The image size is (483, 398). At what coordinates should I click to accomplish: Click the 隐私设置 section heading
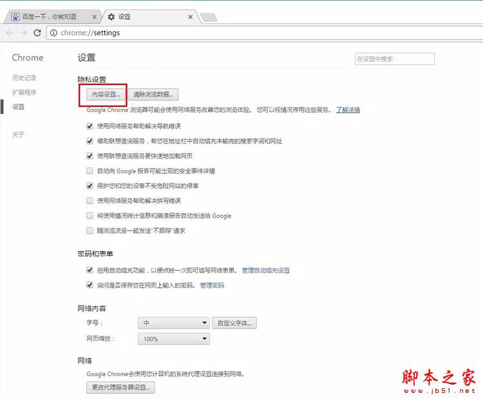coord(92,79)
